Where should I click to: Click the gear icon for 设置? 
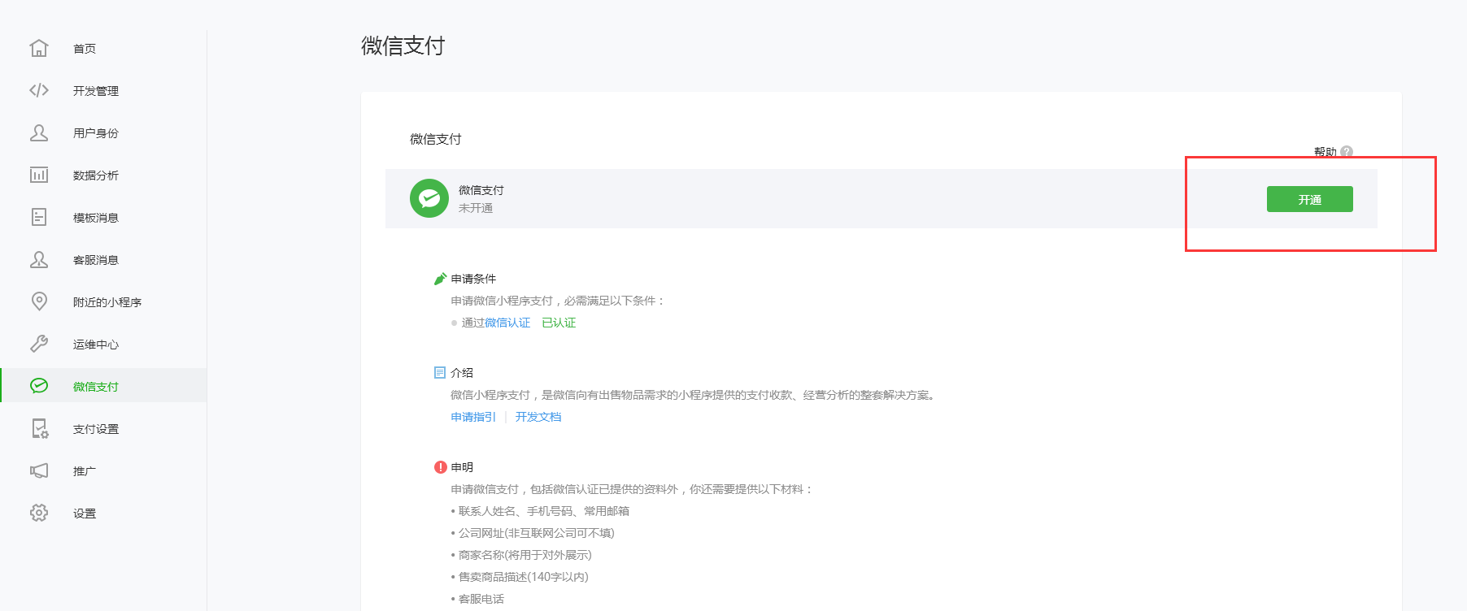tap(39, 513)
